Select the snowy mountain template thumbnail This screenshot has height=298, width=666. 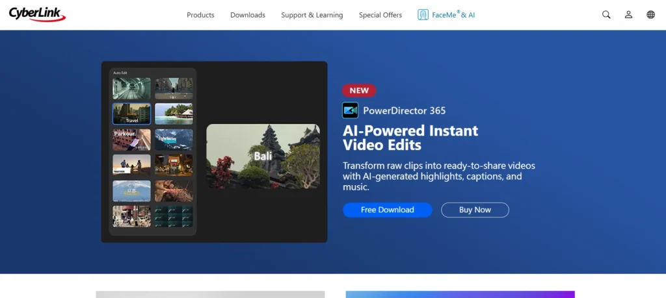[x=174, y=140]
